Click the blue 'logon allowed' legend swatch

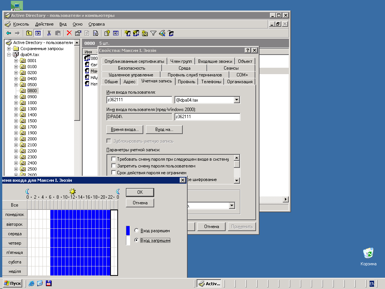point(128,230)
